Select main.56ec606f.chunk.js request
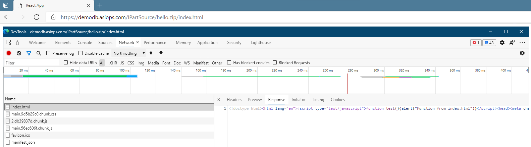 (x=109, y=128)
